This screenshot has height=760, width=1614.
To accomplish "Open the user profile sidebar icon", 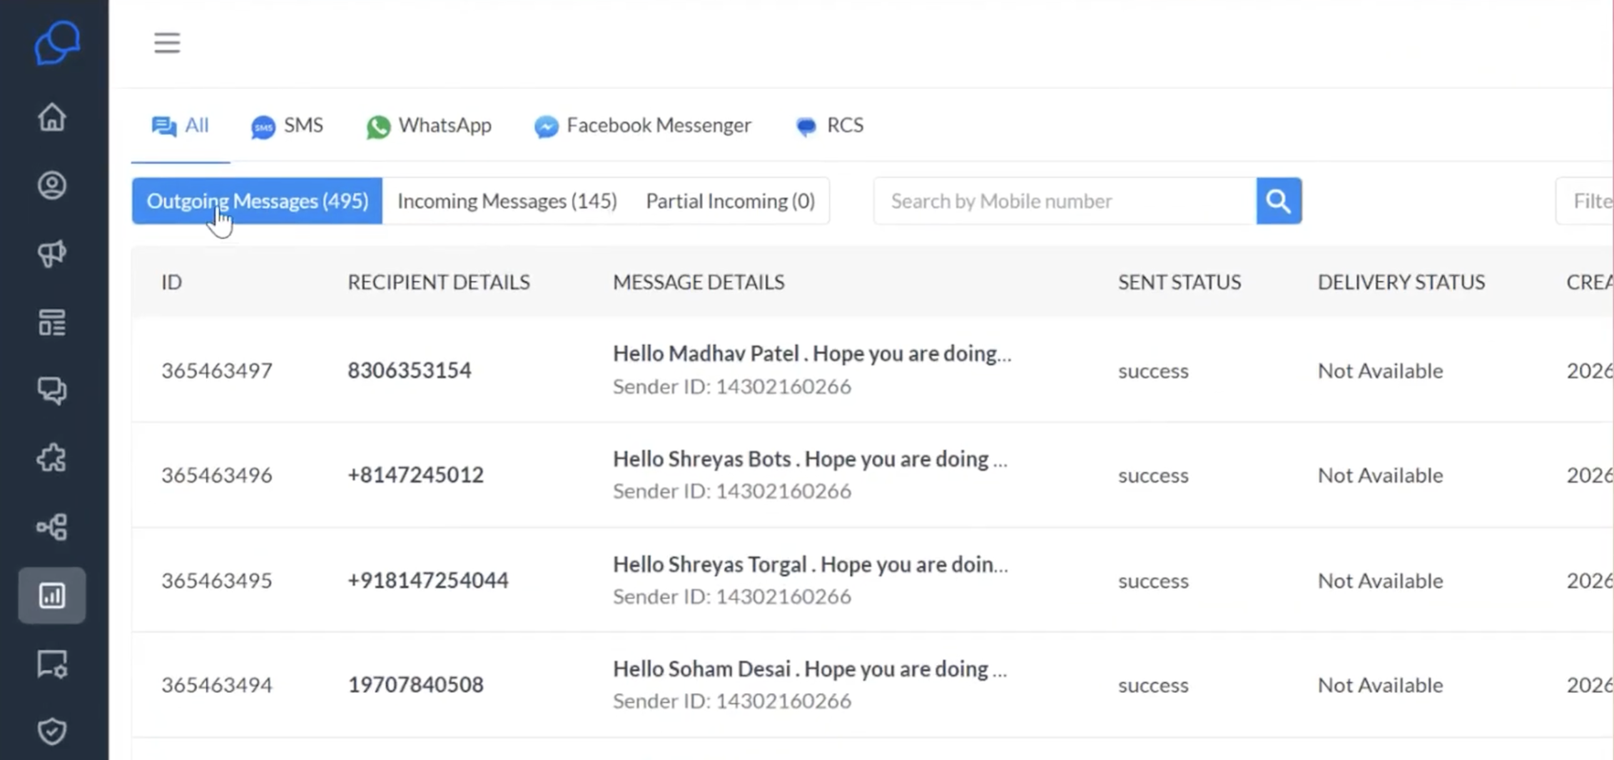I will click(x=52, y=185).
